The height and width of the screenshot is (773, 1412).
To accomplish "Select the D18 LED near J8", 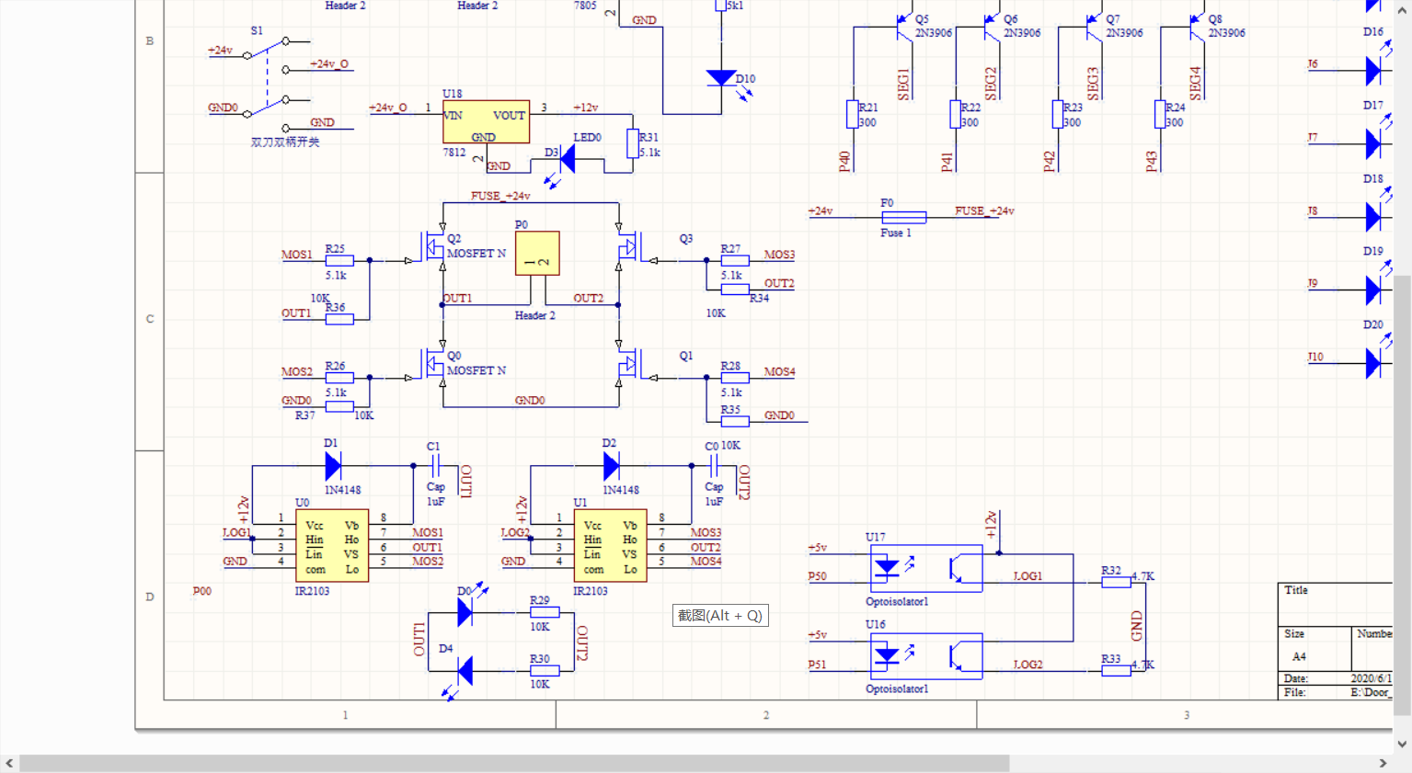I will point(1373,217).
